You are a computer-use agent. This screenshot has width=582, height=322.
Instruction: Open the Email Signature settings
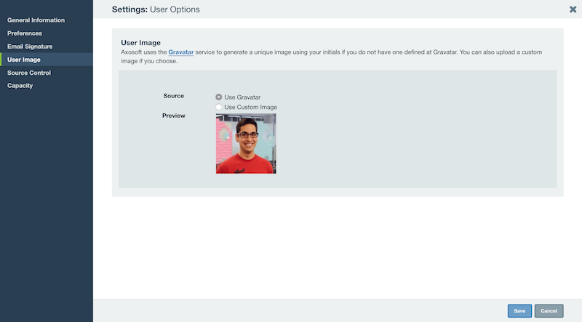[30, 47]
